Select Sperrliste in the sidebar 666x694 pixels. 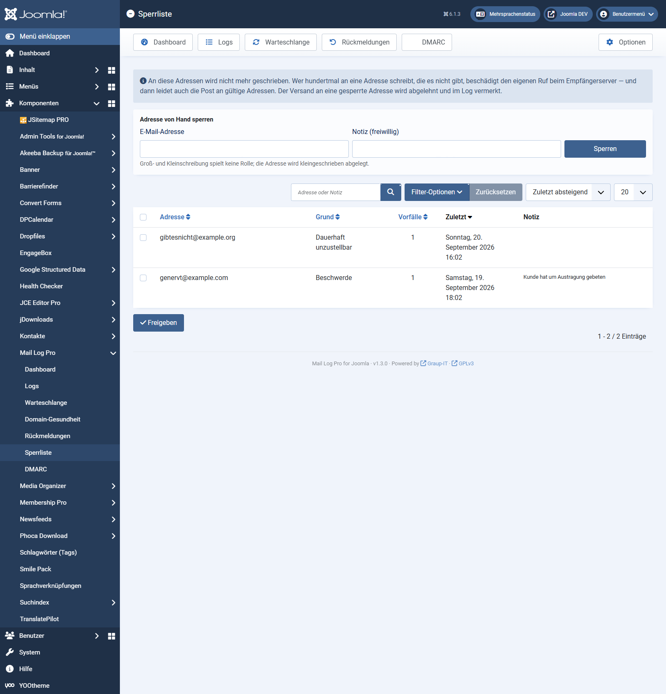[x=60, y=453]
